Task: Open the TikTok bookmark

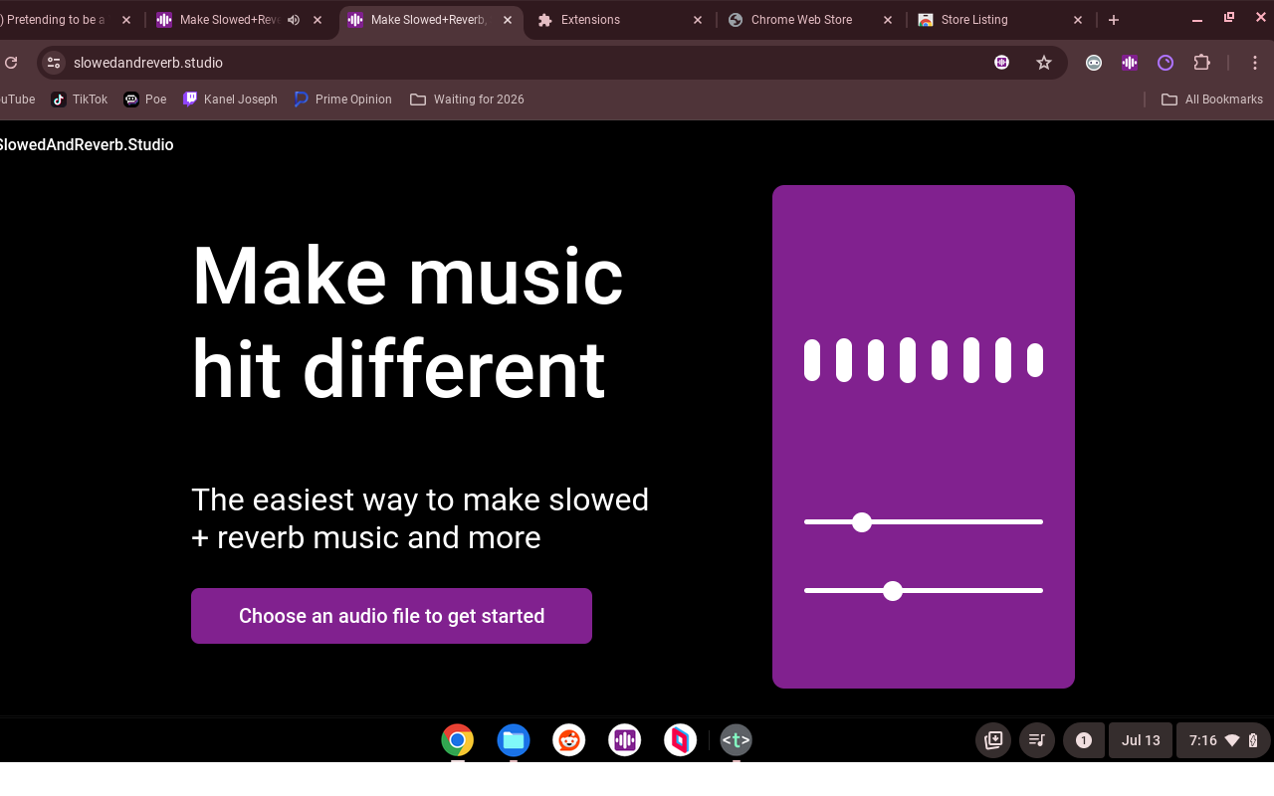Action: pos(79,99)
